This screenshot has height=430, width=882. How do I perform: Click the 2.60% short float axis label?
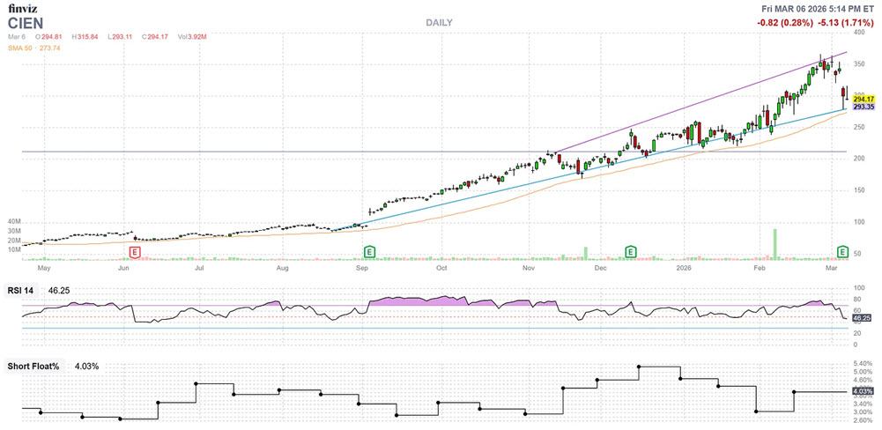click(x=862, y=420)
